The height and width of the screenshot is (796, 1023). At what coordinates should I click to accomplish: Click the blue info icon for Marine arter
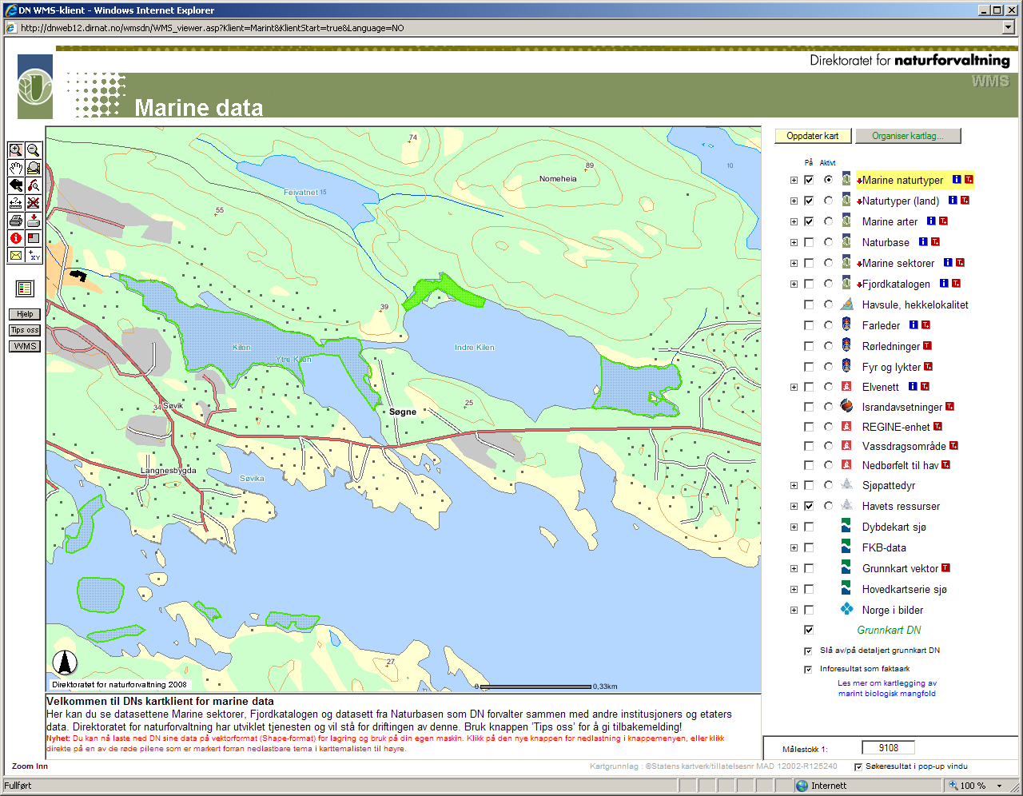coord(931,221)
